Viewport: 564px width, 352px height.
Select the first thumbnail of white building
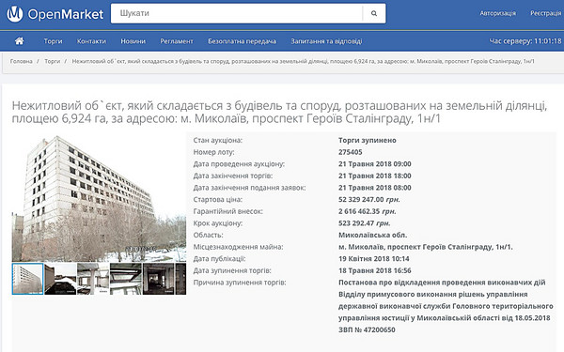[27, 279]
